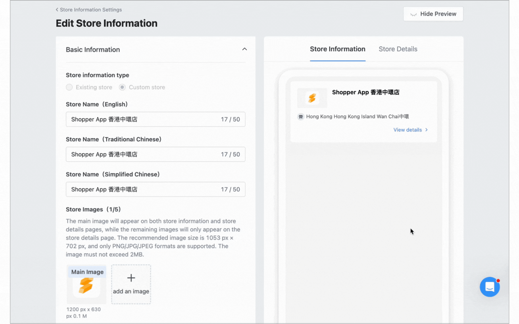Click the store logo in the preview card

[312, 98]
